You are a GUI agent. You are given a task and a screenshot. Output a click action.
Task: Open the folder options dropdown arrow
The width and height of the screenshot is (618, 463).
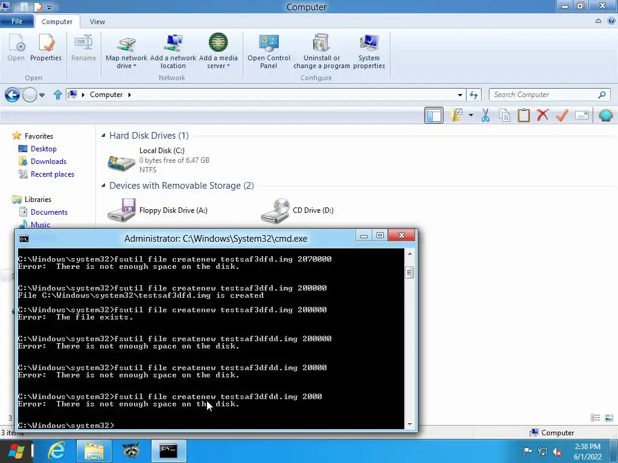[x=471, y=115]
